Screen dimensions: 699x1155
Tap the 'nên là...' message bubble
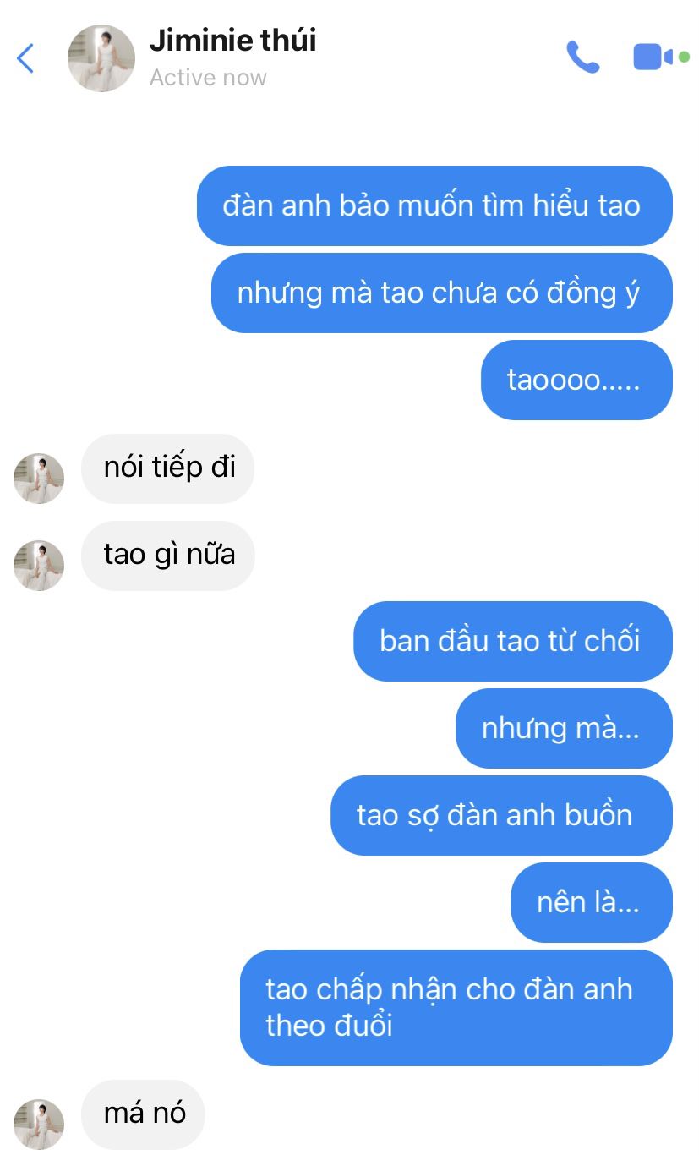592,902
